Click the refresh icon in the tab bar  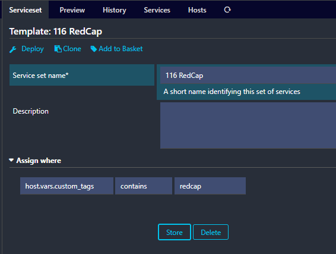click(x=227, y=10)
